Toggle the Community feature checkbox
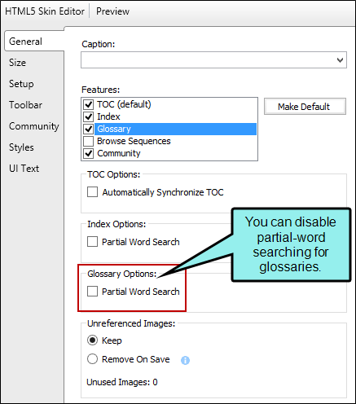The width and height of the screenshot is (356, 404). click(89, 153)
